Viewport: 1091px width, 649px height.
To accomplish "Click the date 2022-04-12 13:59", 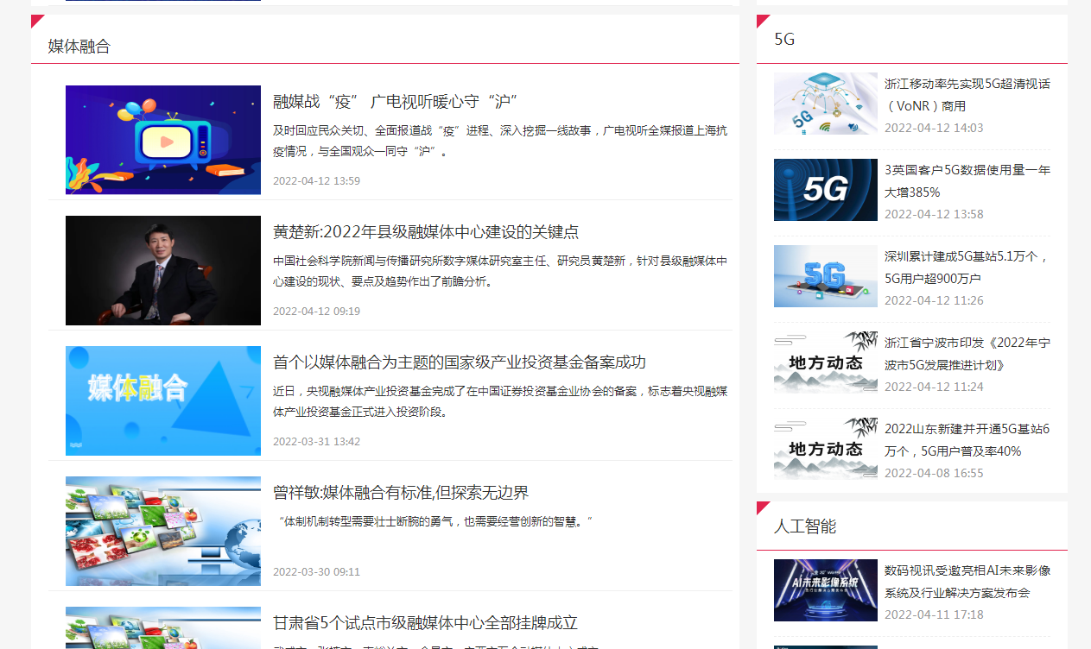I will (x=316, y=180).
